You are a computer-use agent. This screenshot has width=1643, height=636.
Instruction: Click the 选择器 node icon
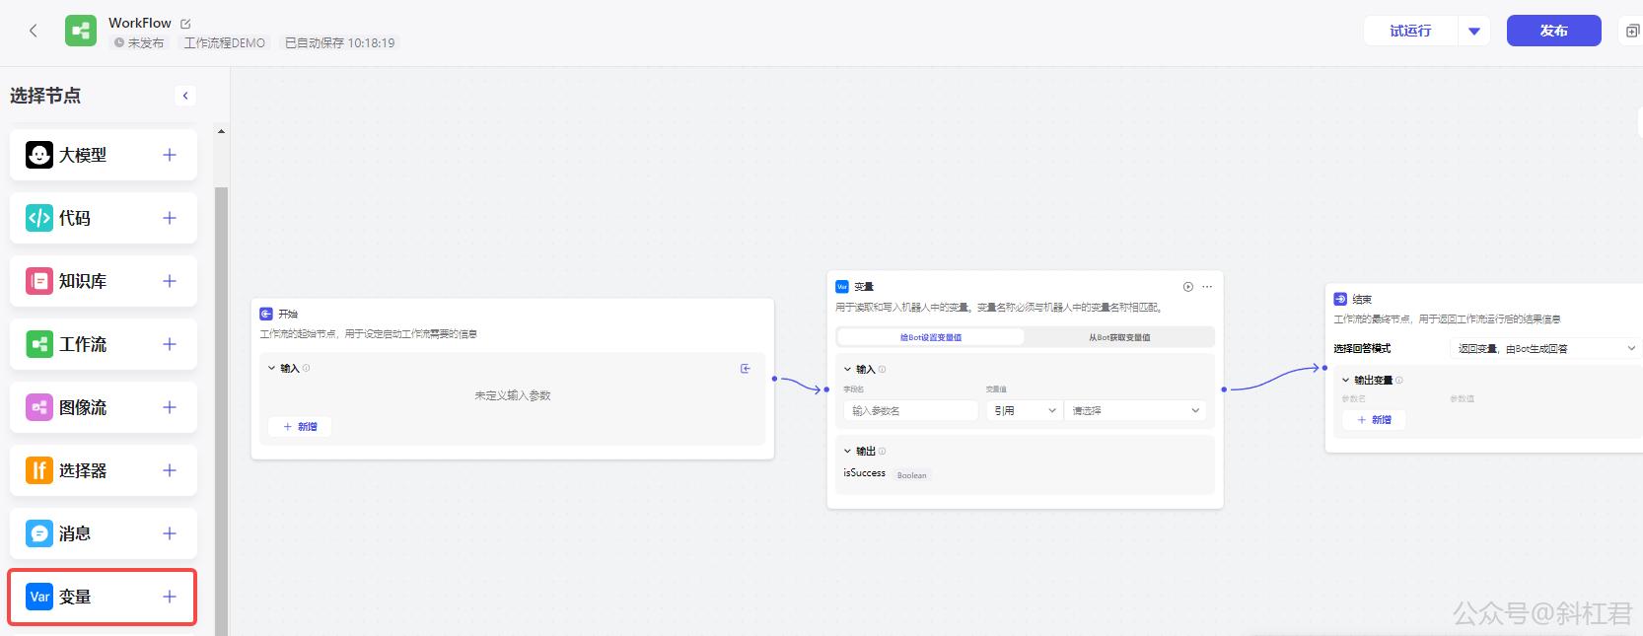tap(39, 470)
